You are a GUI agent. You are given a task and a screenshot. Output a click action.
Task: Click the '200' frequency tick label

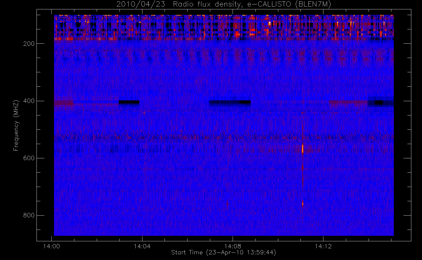click(29, 44)
